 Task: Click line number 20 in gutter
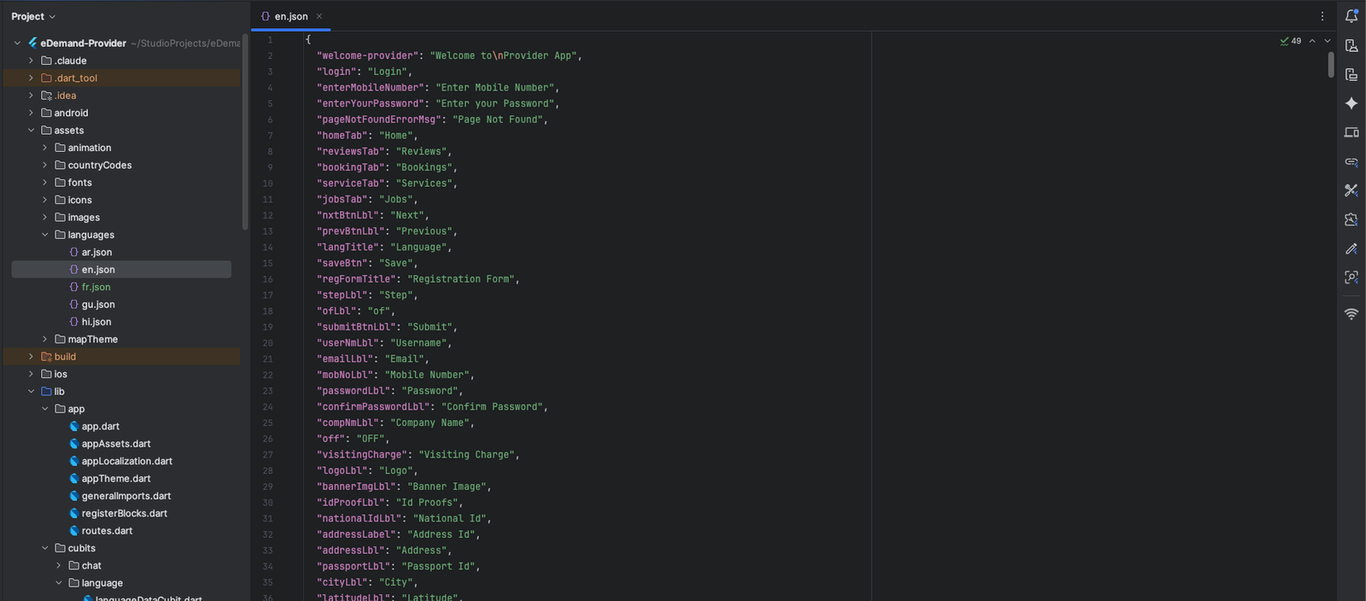pyautogui.click(x=268, y=343)
